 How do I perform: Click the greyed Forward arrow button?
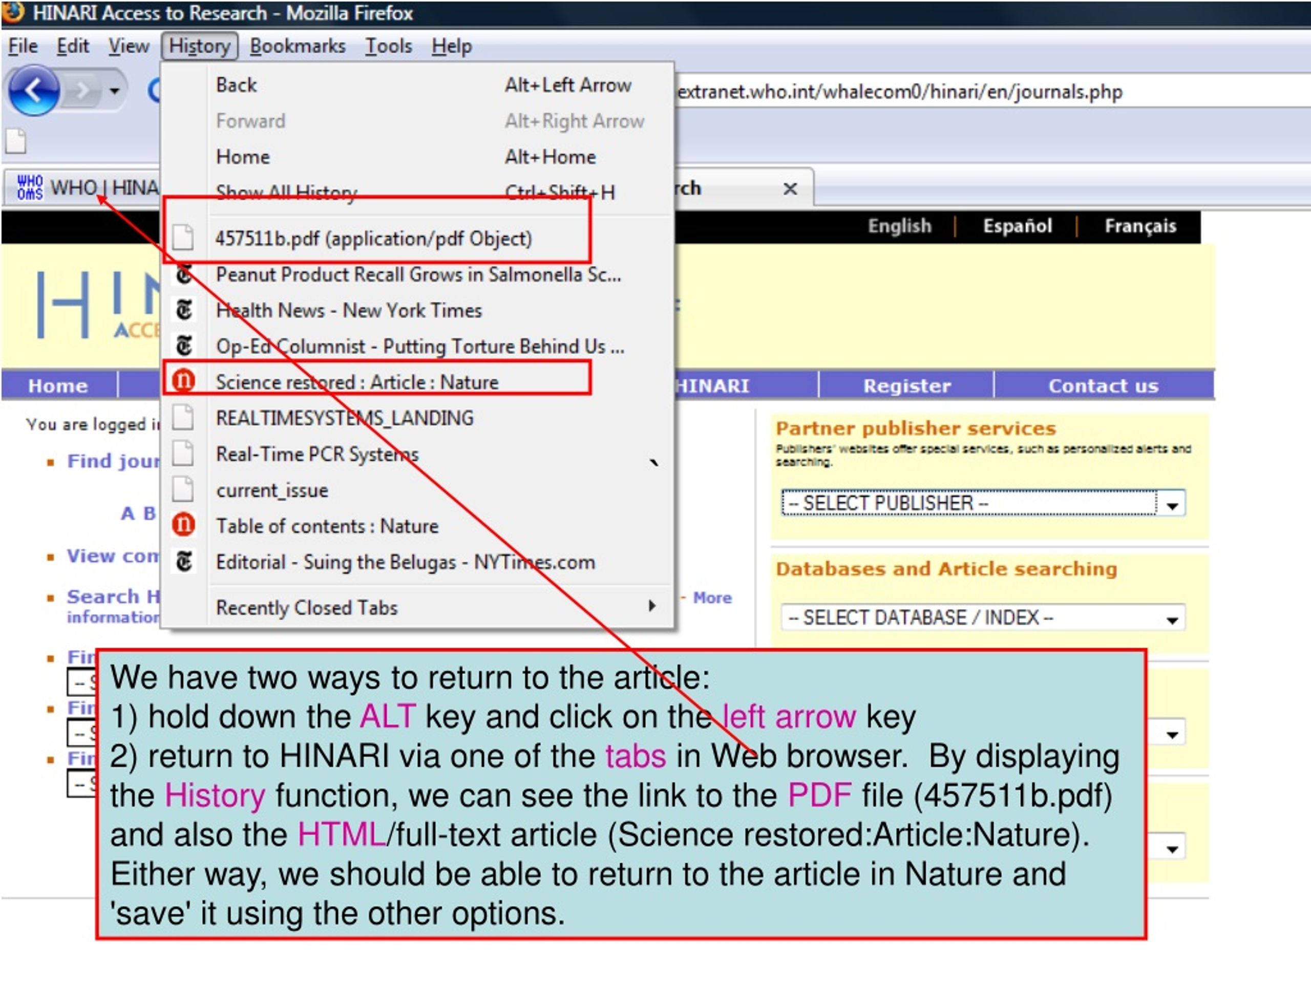point(82,91)
